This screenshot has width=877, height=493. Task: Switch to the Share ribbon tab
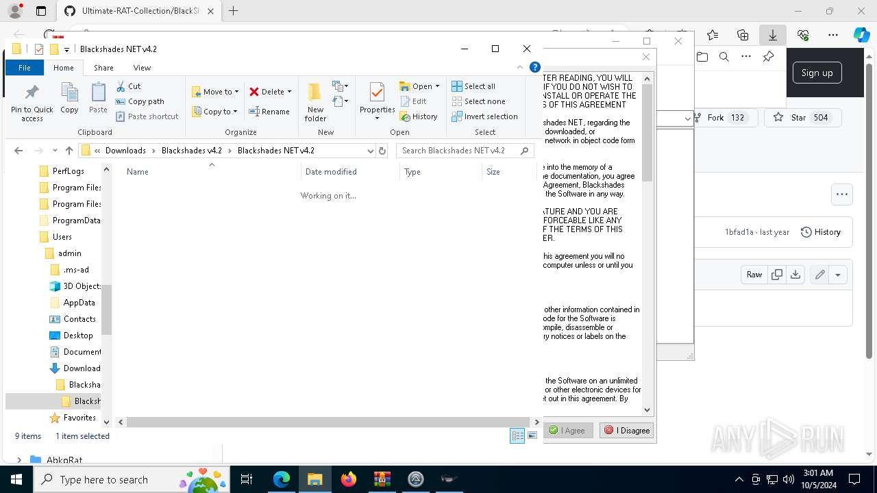(103, 68)
